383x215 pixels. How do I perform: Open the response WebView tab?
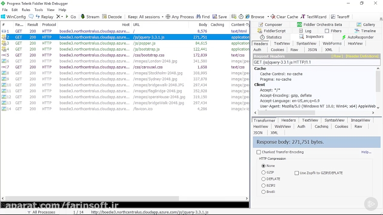283,127
